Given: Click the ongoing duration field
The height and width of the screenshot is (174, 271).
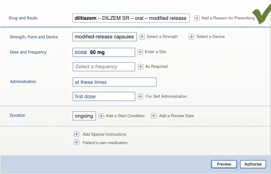Looking at the screenshot, I should coord(84,116).
